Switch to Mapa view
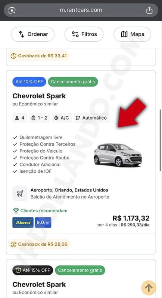This screenshot has width=162, height=298. pyautogui.click(x=132, y=34)
